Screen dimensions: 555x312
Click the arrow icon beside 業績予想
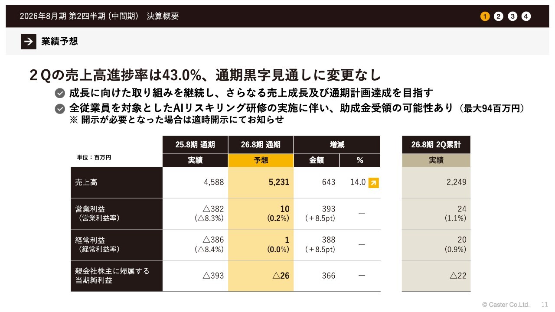click(29, 41)
